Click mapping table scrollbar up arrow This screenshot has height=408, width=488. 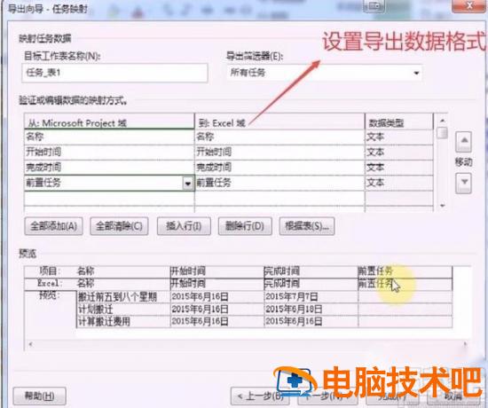(x=442, y=121)
